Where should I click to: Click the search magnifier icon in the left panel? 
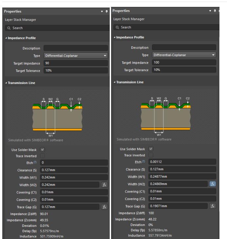pyautogui.click(x=9, y=28)
